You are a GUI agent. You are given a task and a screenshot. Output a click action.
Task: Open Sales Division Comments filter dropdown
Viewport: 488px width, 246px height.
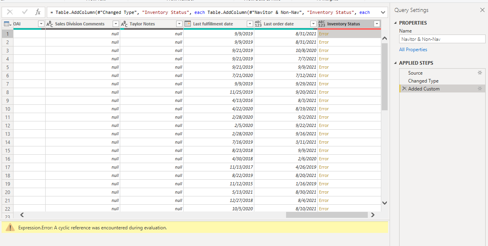click(x=115, y=24)
